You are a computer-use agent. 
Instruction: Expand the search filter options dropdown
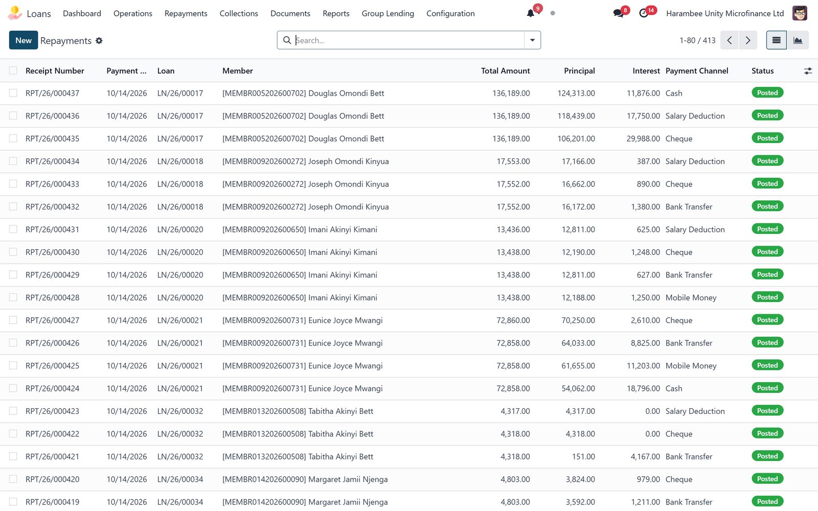click(532, 40)
